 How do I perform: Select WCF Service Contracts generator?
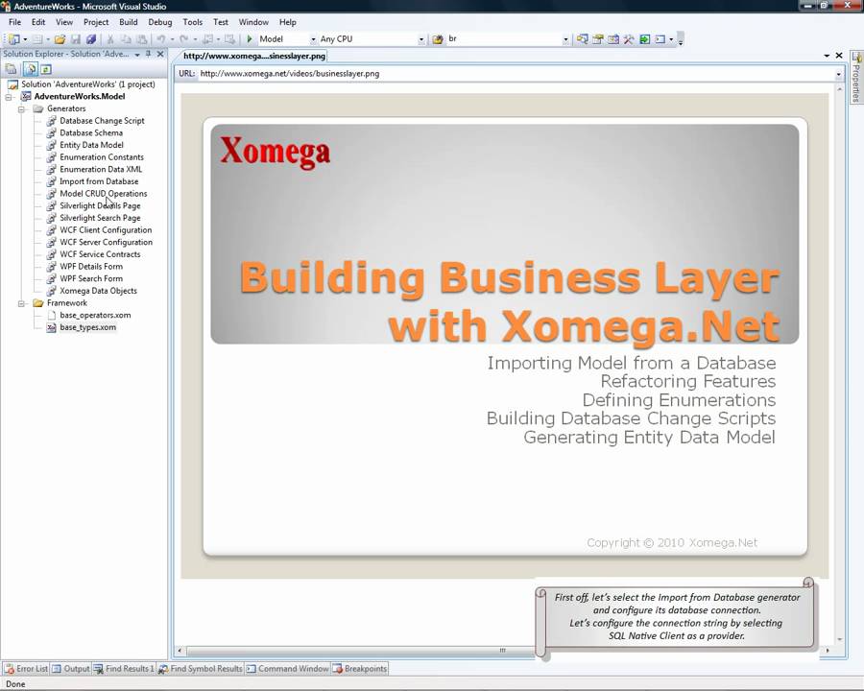(100, 254)
